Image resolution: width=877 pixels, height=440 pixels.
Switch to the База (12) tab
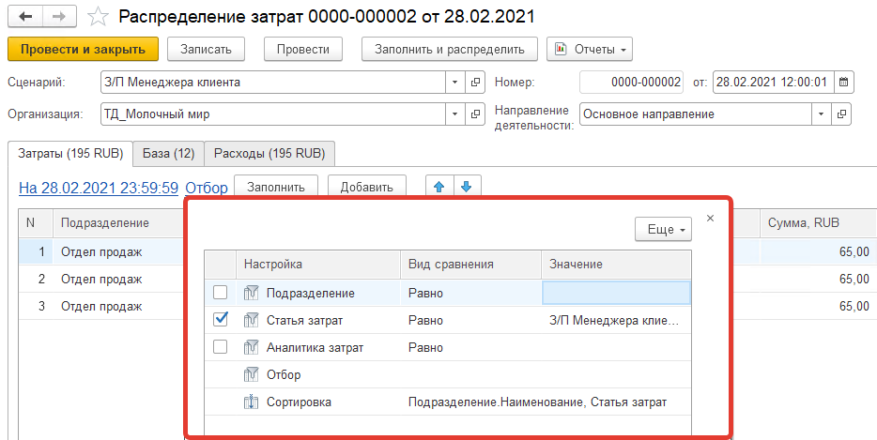pos(170,153)
